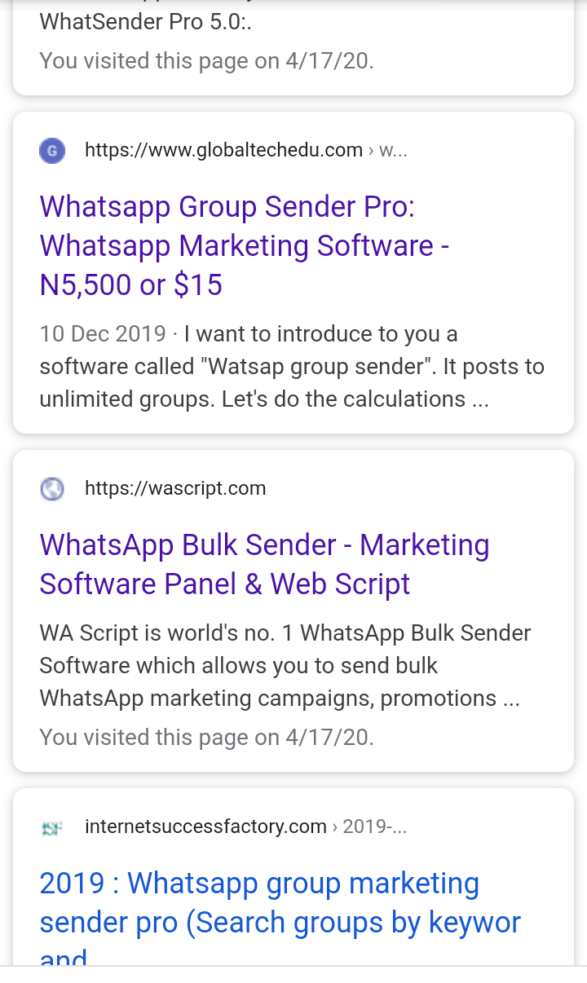The width and height of the screenshot is (587, 983).
Task: Tap the https://wascript.com URL text
Action: [175, 488]
